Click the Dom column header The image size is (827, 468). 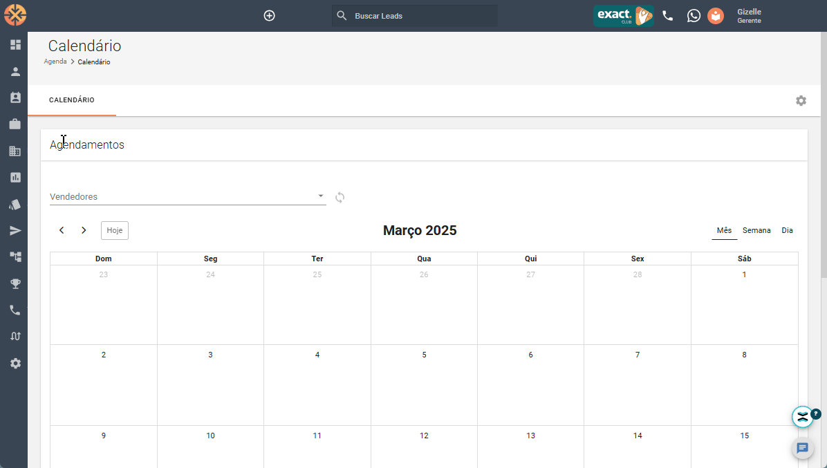(x=104, y=259)
